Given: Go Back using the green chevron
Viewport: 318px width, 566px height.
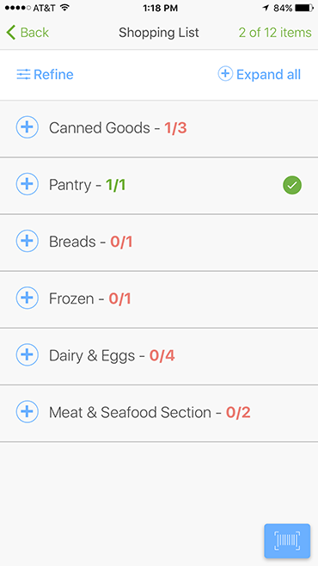Looking at the screenshot, I should pyautogui.click(x=11, y=33).
